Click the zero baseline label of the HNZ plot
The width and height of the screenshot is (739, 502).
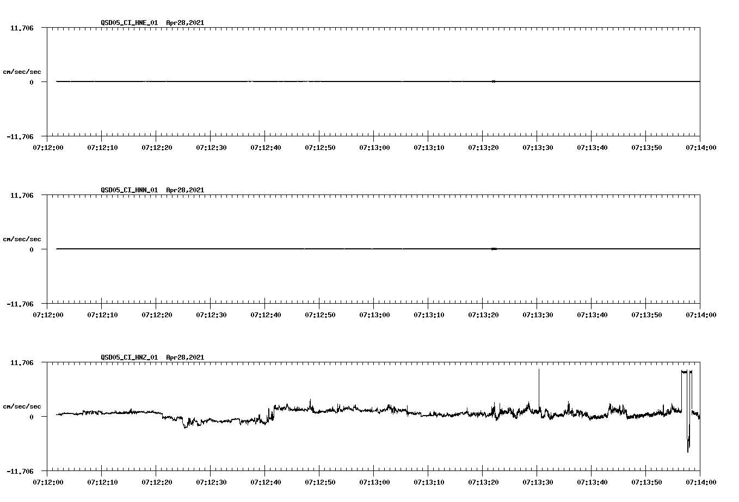click(32, 416)
